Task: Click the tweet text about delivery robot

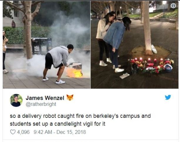Action: [80, 120]
